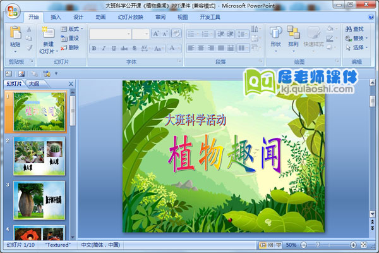The height and width of the screenshot is (253, 379).
Task: Click the Copy icon
Action: point(29,38)
